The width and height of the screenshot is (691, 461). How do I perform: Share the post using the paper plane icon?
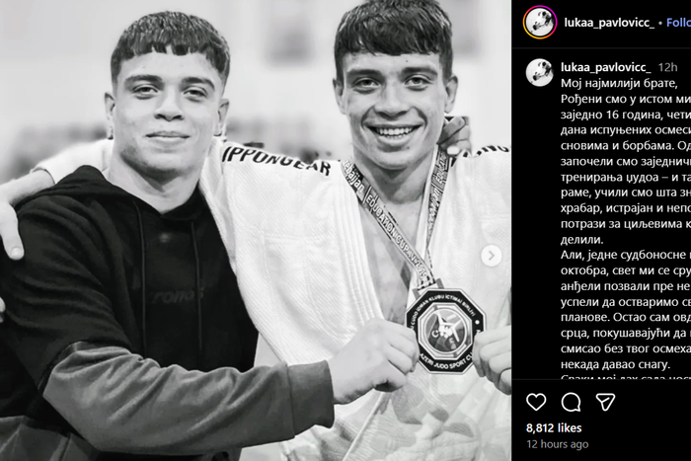(x=605, y=402)
